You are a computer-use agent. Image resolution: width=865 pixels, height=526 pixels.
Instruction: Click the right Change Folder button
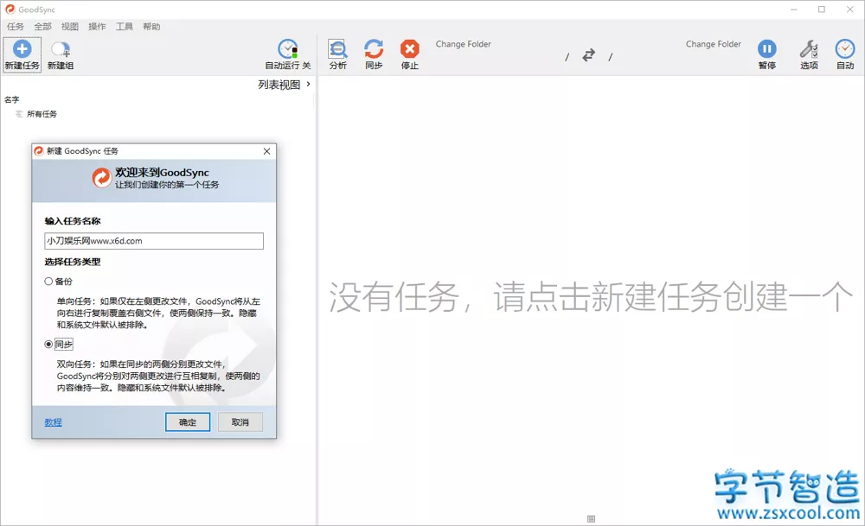pos(714,44)
